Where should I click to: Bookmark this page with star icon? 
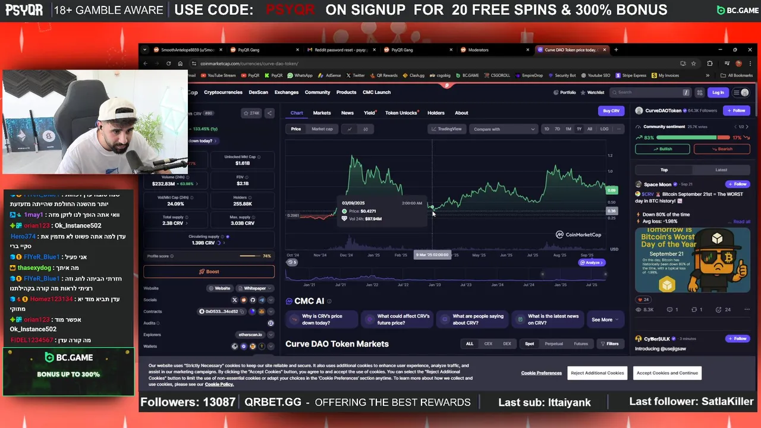693,64
